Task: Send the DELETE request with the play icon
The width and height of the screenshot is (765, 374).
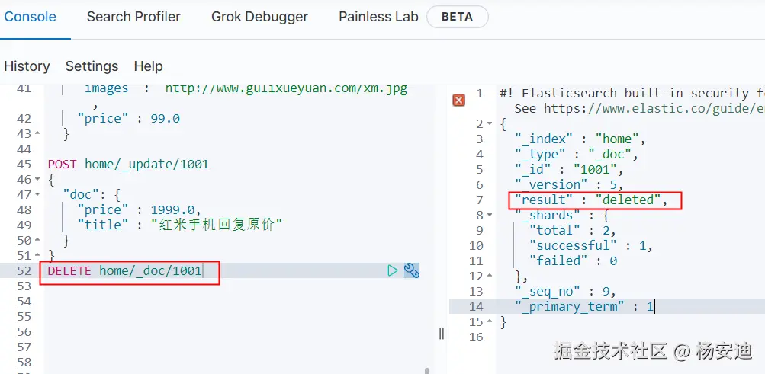Action: tap(392, 270)
